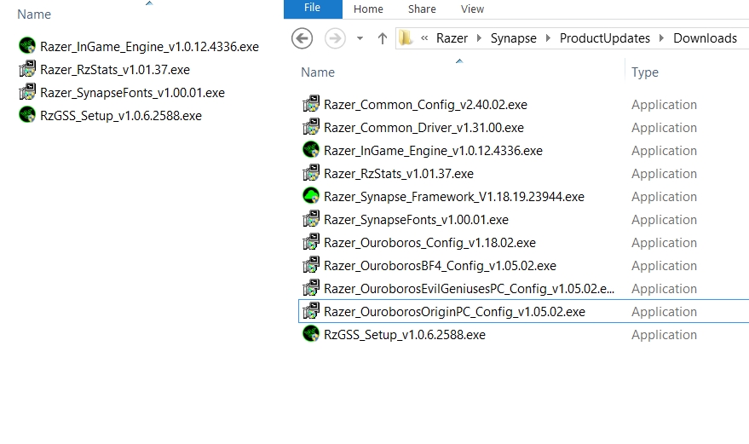The image size is (749, 444).
Task: Click the Razer_OuroborosEvilGeniusesPC_Config icon
Action: (311, 288)
